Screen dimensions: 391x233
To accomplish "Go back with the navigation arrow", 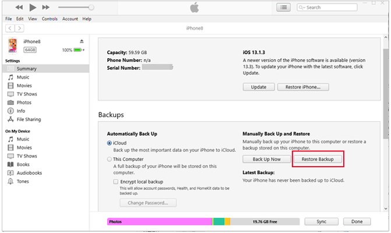I will point(10,27).
